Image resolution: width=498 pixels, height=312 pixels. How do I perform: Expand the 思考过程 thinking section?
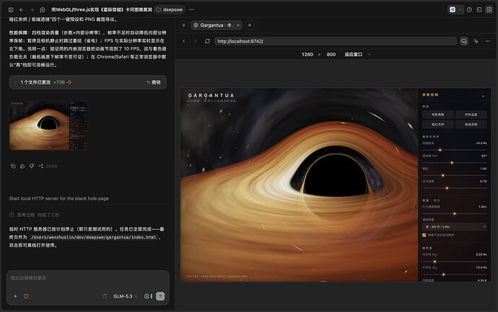click(35, 215)
